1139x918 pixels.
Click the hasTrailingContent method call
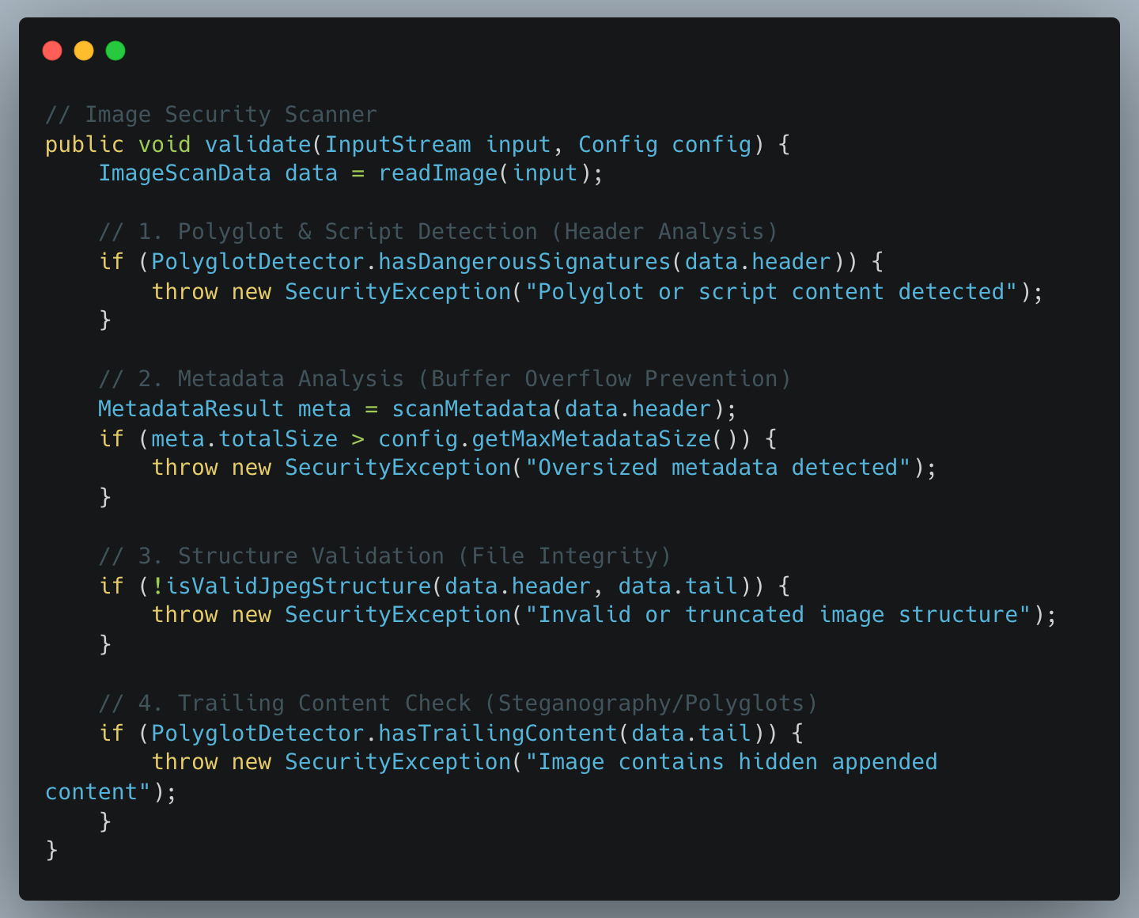[498, 734]
